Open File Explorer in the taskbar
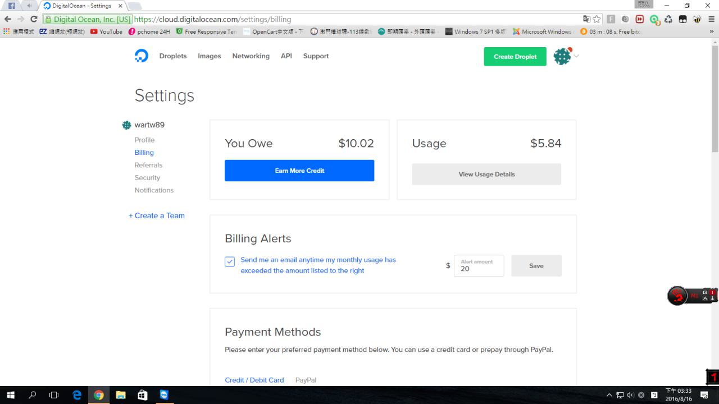Viewport: 719px width, 404px height. pos(121,395)
